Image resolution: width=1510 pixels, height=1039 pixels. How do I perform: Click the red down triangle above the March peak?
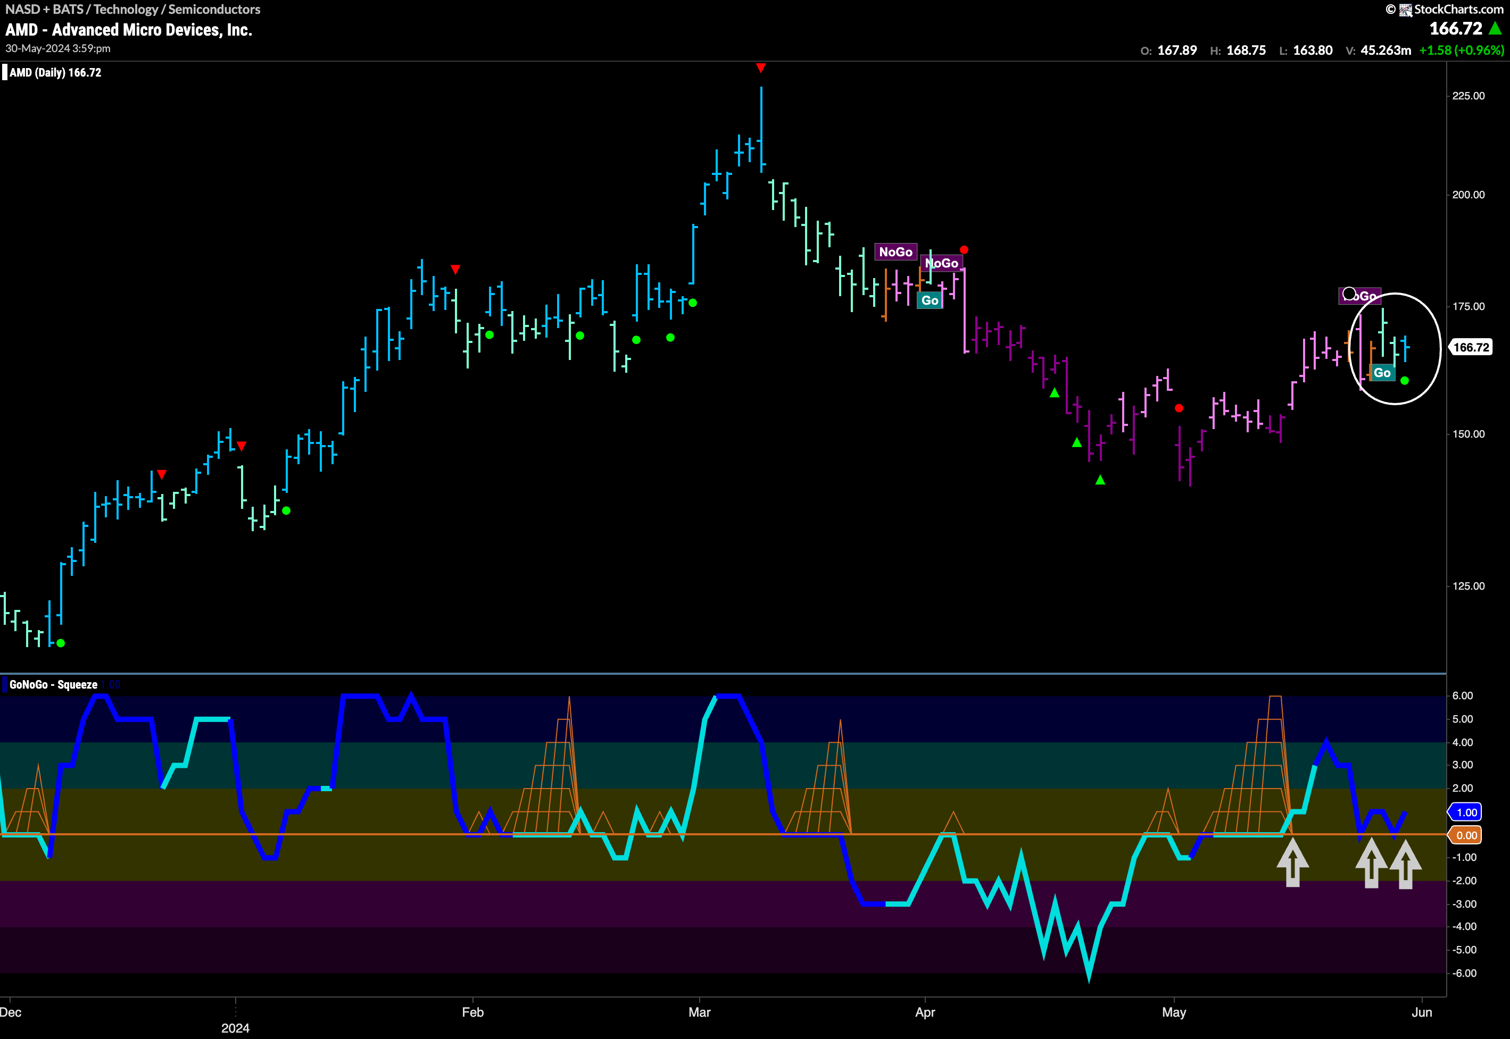(x=761, y=68)
